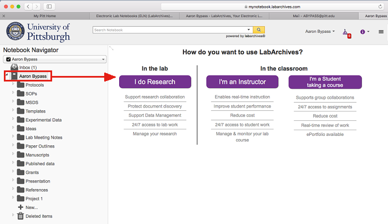
Task: Open the Inbox (1) entry
Action: pyautogui.click(x=28, y=67)
